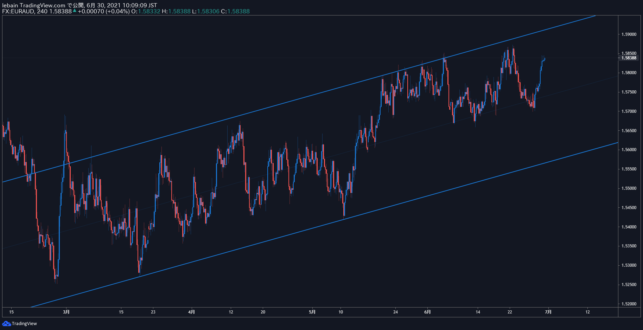Click the 24 date label on time axis
This screenshot has height=330, width=643.
tap(395, 312)
